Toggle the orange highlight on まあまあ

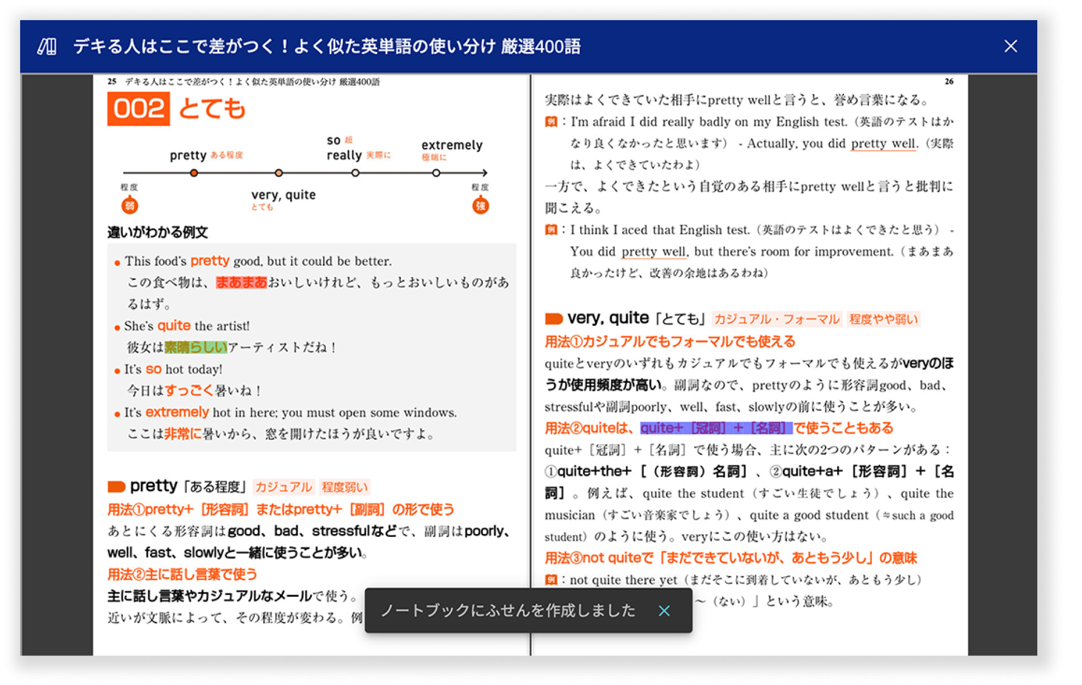pyautogui.click(x=240, y=283)
